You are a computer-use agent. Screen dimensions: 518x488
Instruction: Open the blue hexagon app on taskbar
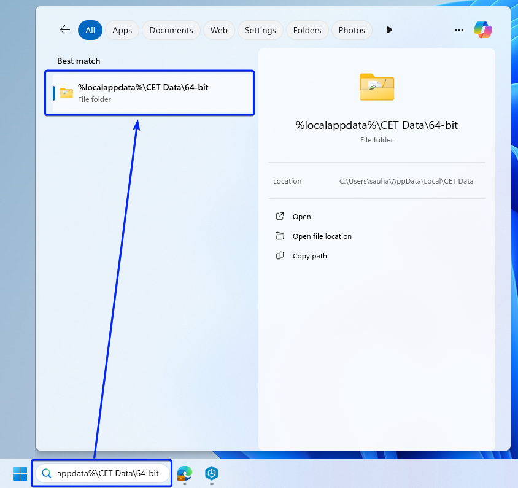(211, 473)
